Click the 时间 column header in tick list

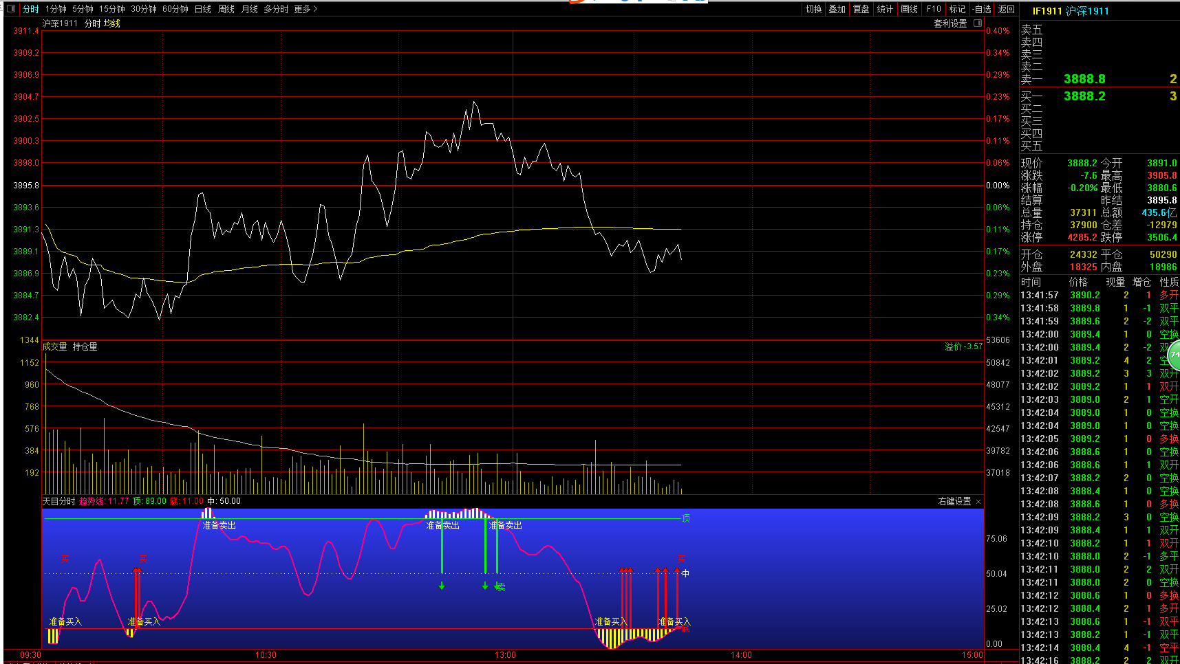pyautogui.click(x=1031, y=282)
